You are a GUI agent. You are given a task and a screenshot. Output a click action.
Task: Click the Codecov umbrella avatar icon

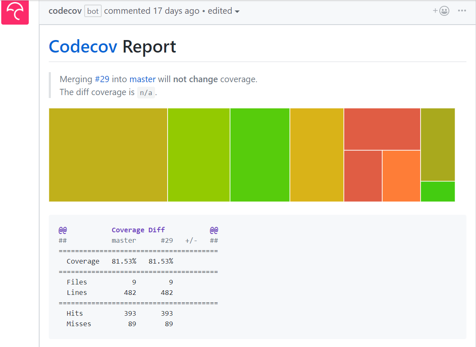(15, 13)
